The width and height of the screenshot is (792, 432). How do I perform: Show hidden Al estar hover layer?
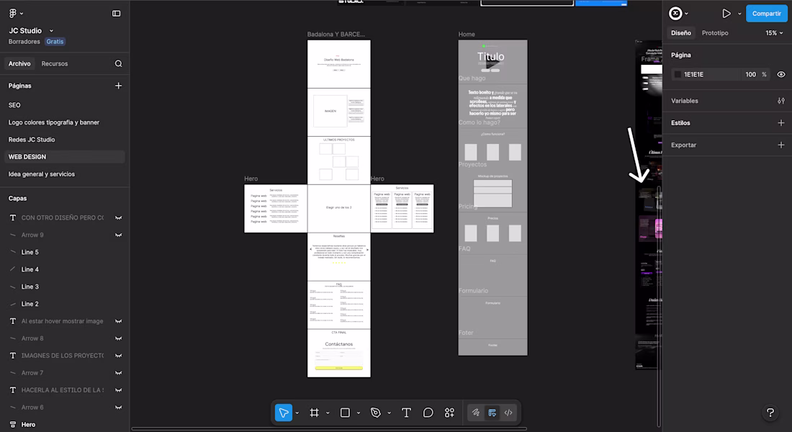click(x=118, y=321)
